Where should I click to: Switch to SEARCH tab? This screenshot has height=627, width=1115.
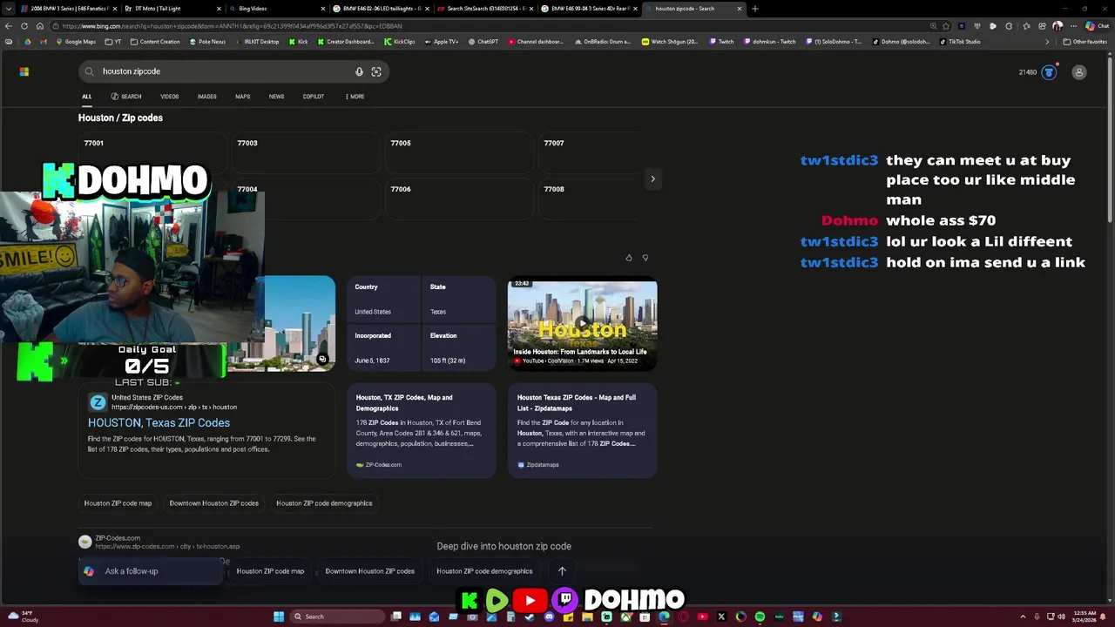pyautogui.click(x=126, y=97)
